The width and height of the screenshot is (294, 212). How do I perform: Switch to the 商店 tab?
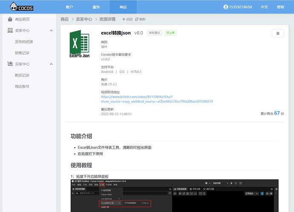point(123,7)
